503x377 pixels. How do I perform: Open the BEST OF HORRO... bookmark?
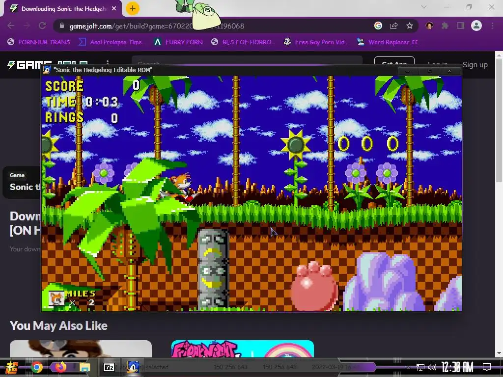(x=243, y=42)
